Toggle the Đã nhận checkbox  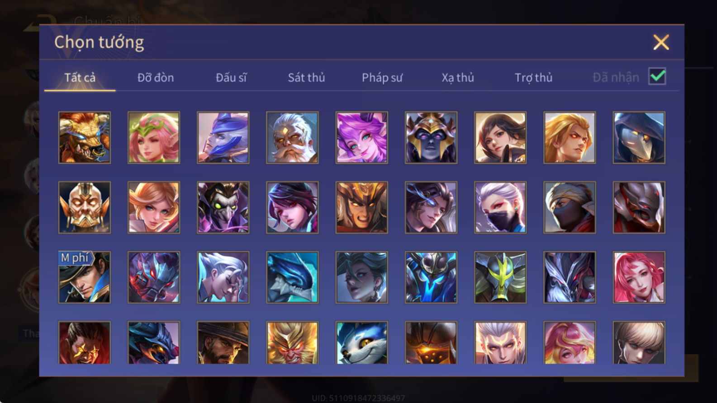tap(657, 76)
